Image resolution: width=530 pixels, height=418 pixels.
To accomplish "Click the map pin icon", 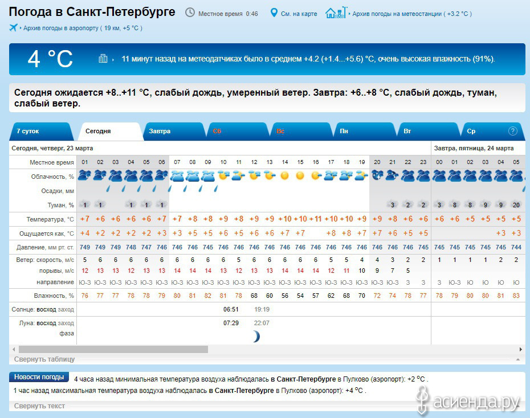I will pos(274,13).
